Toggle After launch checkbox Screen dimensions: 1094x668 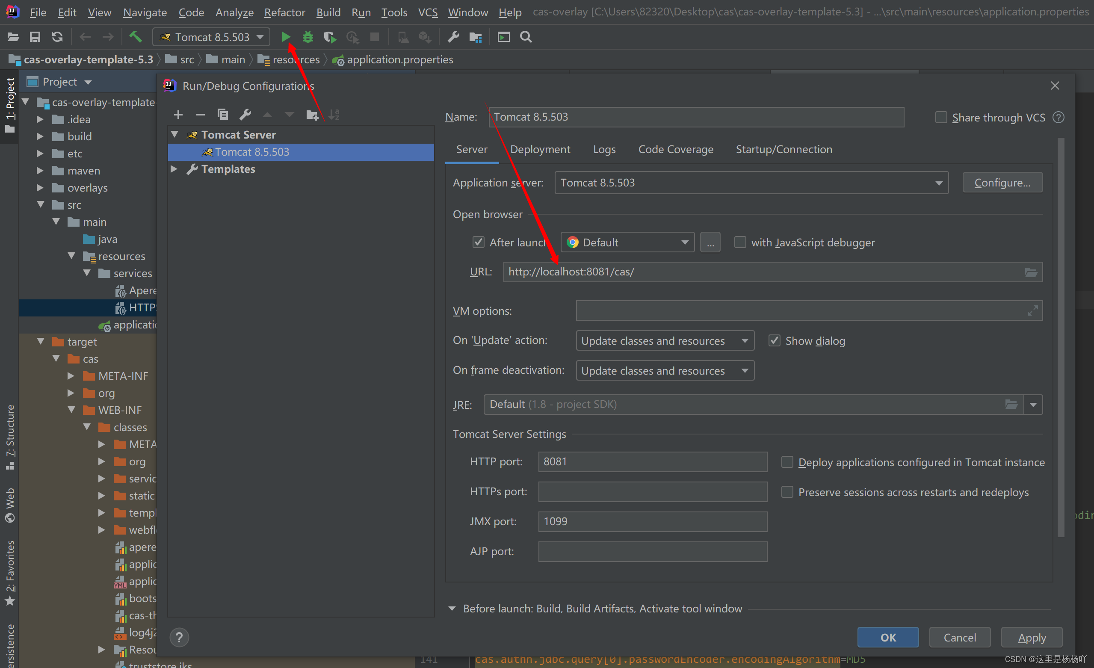pyautogui.click(x=478, y=242)
